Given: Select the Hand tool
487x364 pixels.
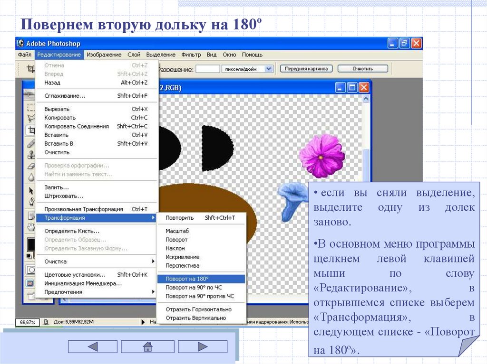Looking at the screenshot, I should tap(30, 225).
